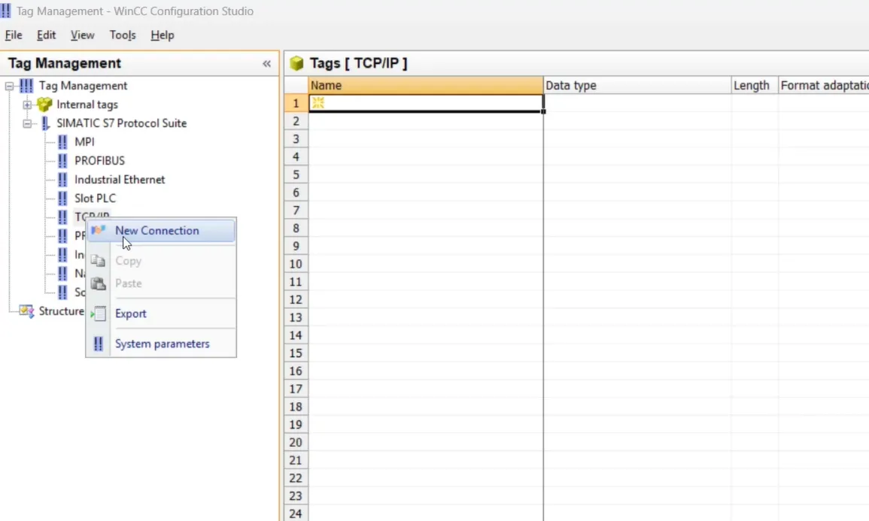The width and height of the screenshot is (869, 521).
Task: Click the Industrial Ethernet channel icon
Action: [x=62, y=180]
